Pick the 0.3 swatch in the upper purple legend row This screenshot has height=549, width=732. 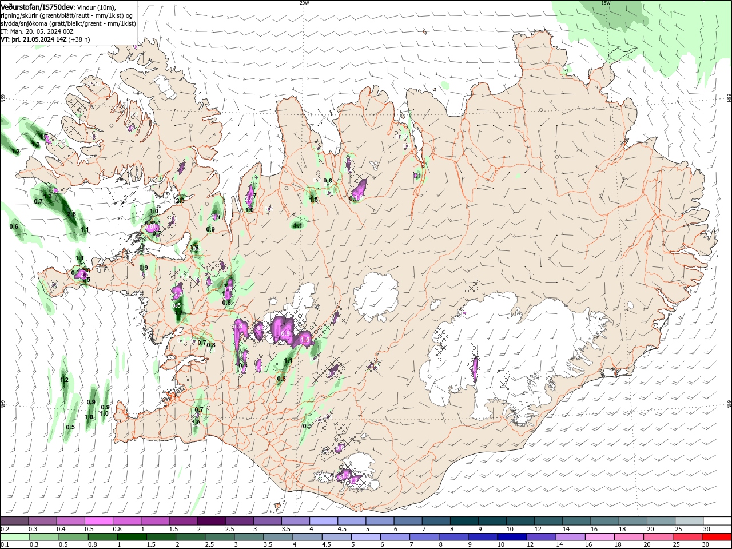pos(42,521)
